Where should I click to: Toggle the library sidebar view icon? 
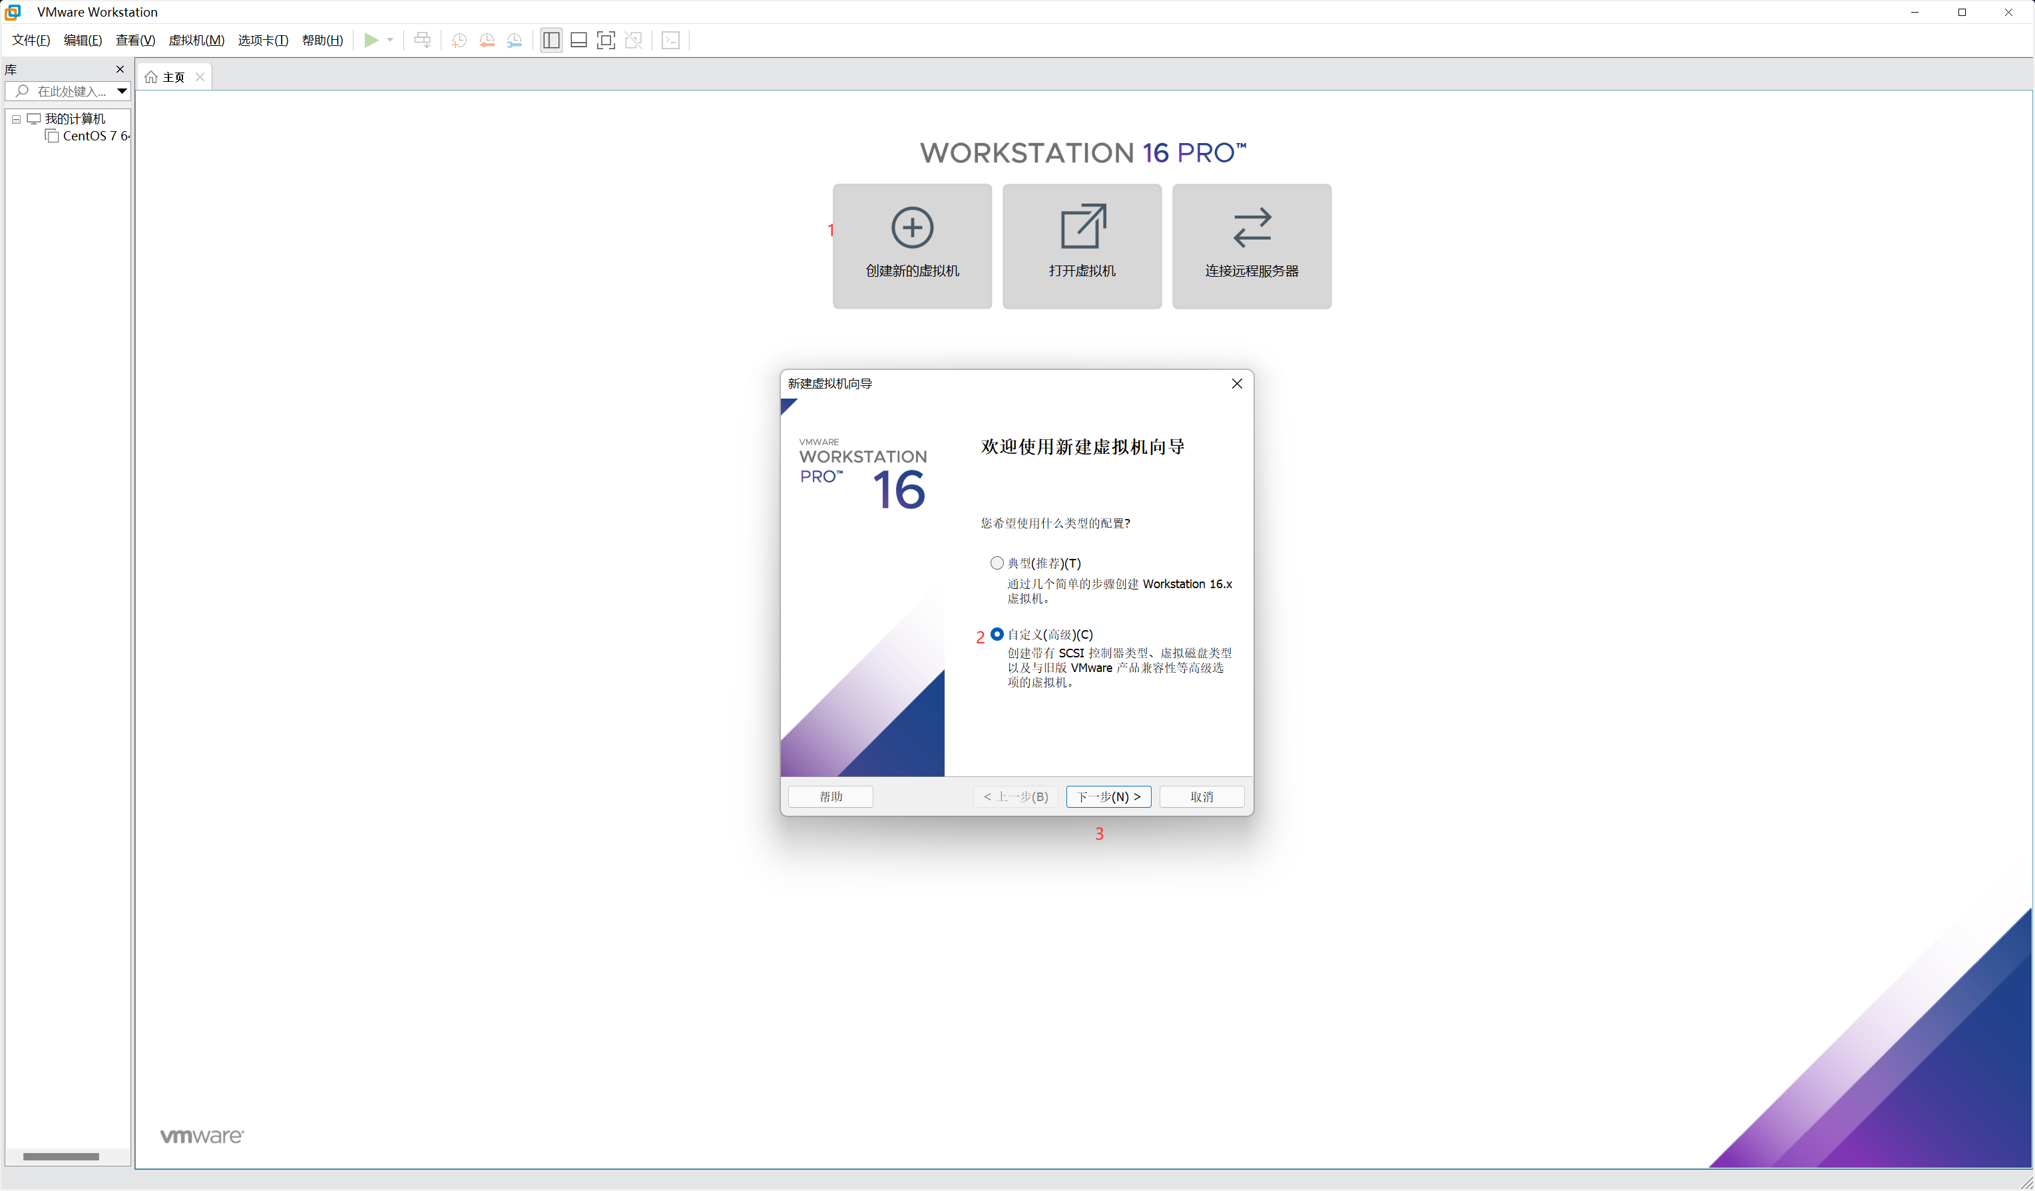(x=552, y=41)
